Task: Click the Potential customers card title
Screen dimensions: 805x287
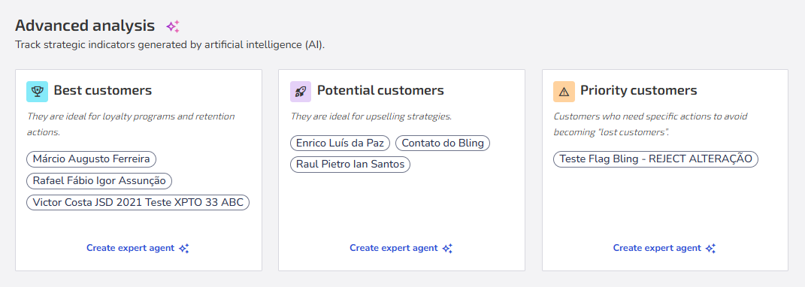Action: click(380, 91)
